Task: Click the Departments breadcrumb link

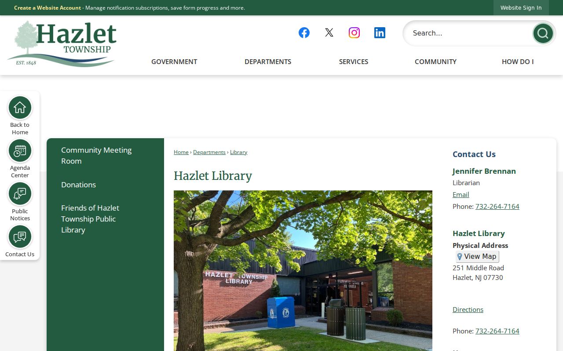Action: [x=209, y=152]
